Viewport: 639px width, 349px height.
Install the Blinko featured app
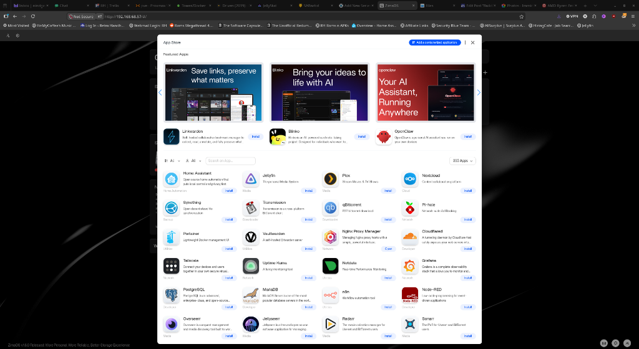361,136
